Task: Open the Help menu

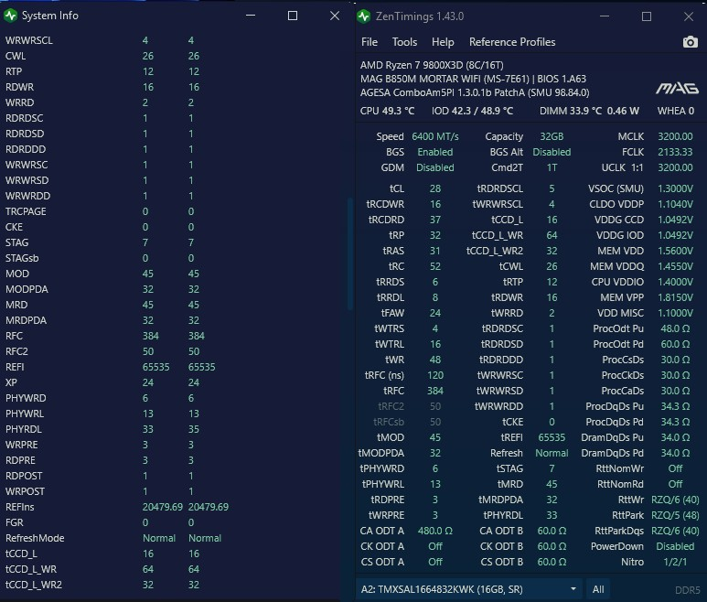Action: (443, 42)
